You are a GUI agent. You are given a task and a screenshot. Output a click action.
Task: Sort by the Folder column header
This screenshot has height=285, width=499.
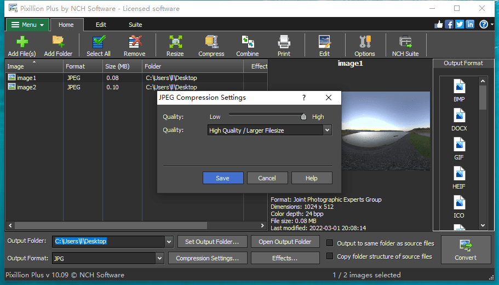point(193,66)
